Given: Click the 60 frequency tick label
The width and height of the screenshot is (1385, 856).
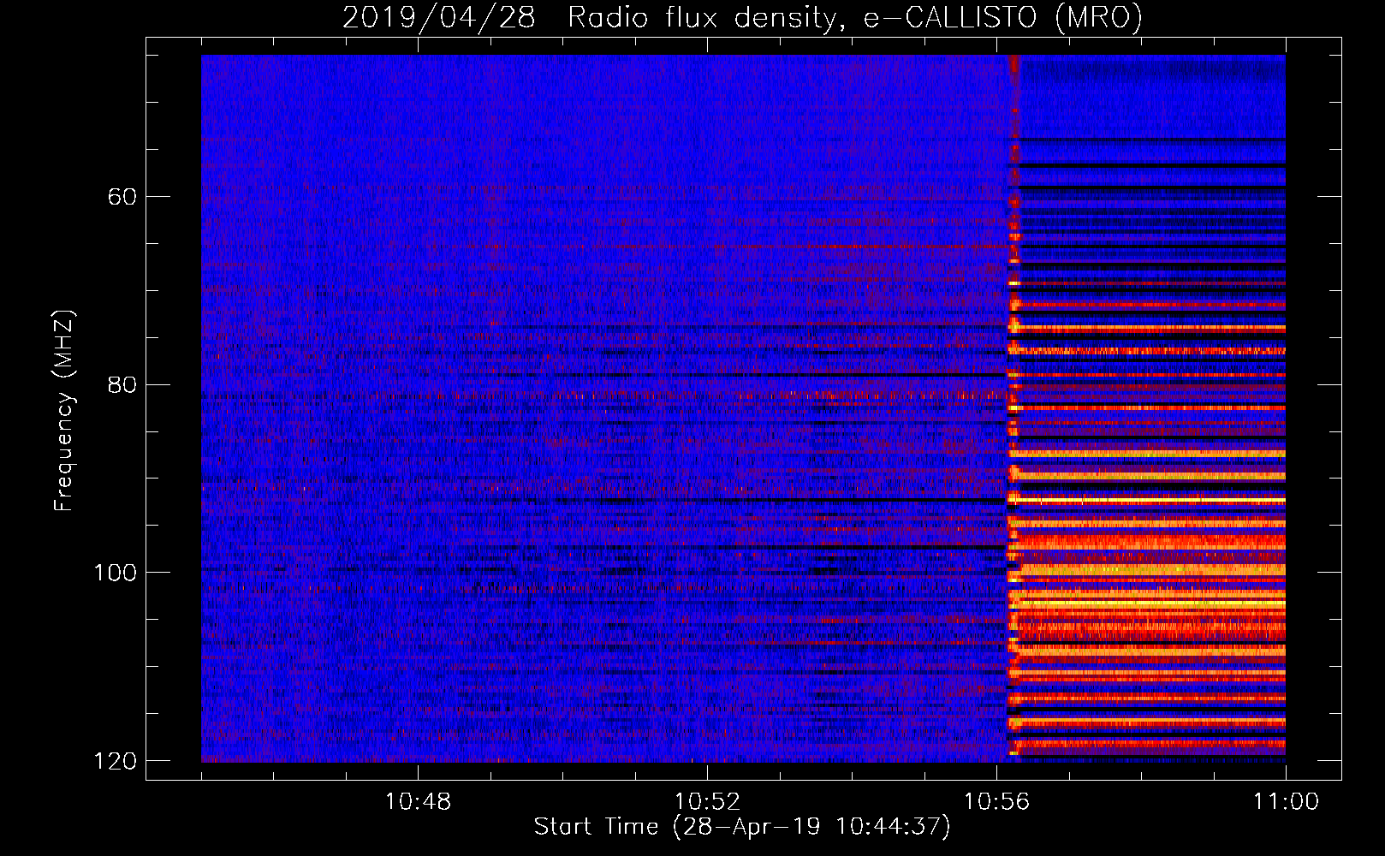Looking at the screenshot, I should (122, 197).
